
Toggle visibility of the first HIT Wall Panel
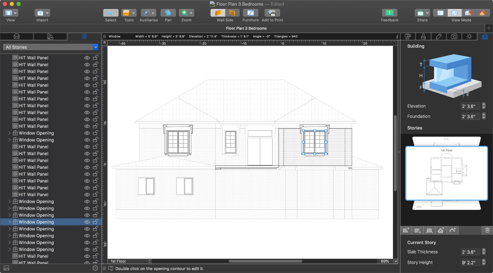87,58
